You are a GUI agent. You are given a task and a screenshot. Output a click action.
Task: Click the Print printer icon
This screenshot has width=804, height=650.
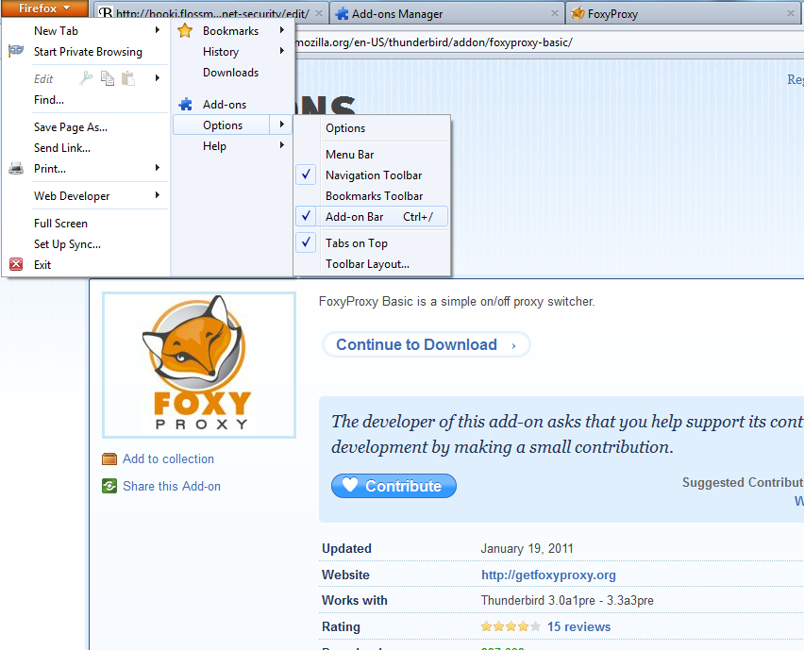pyautogui.click(x=16, y=169)
